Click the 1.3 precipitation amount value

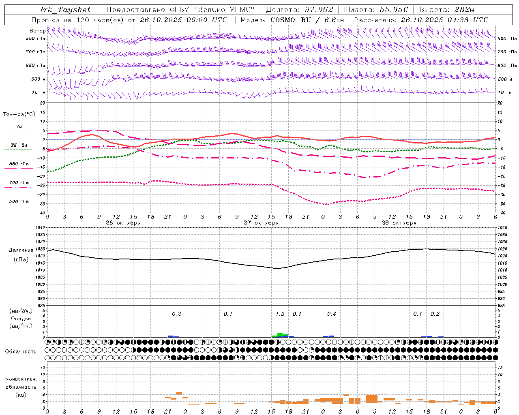(x=280, y=314)
